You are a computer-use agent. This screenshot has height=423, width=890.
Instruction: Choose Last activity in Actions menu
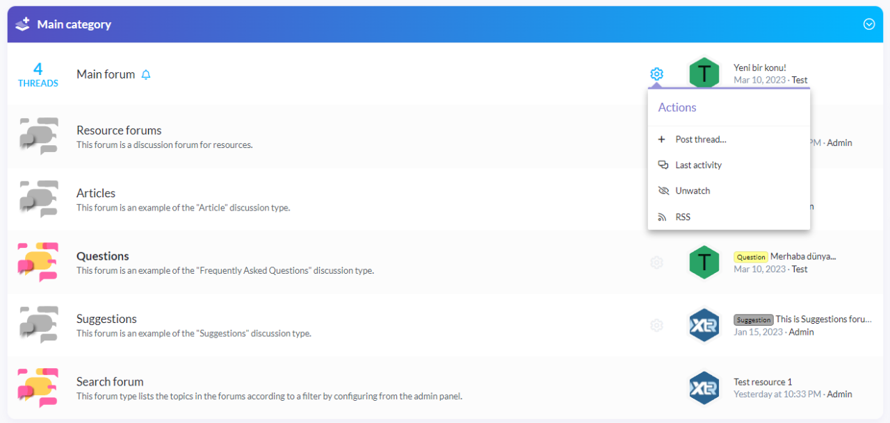[698, 165]
